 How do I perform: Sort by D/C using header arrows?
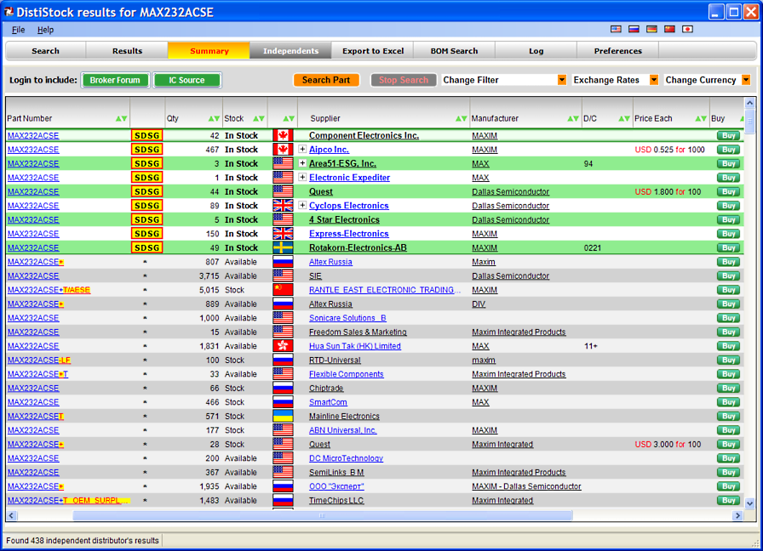[x=624, y=118]
